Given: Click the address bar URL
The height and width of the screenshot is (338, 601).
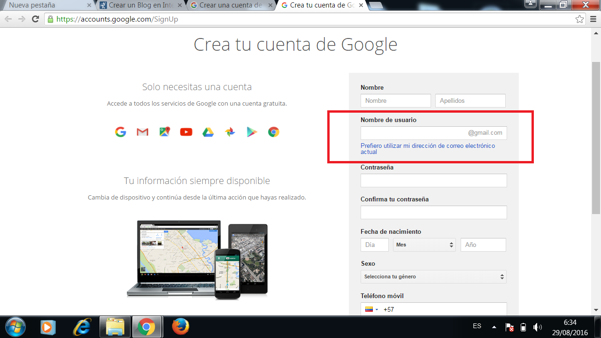Looking at the screenshot, I should click(117, 19).
